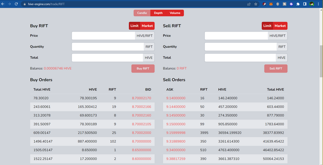Click the Sell RIFT Total input field
Screen dimensions: 323x165
click(240, 58)
